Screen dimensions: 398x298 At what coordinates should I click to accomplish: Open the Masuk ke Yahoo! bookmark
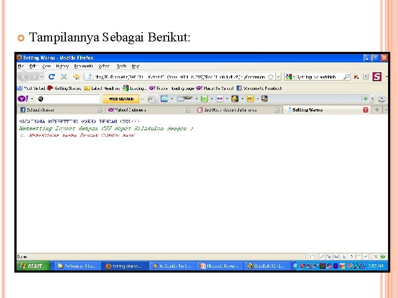[215, 88]
